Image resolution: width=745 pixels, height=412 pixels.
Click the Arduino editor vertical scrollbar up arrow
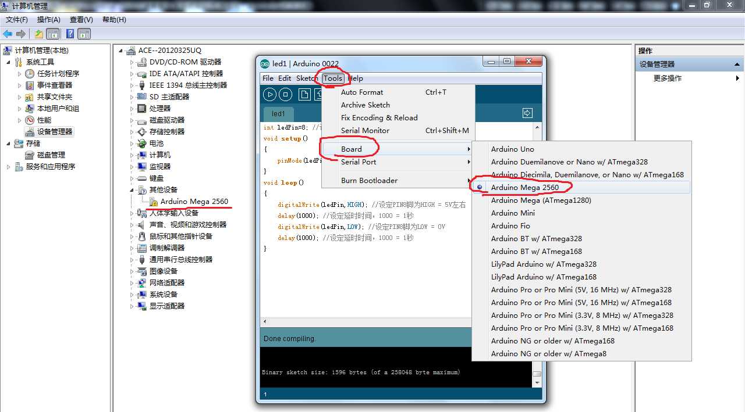coord(537,127)
